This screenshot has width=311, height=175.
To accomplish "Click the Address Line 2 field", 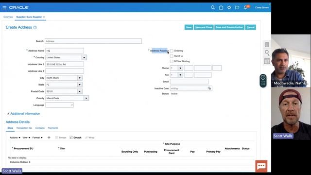I will coord(65,71).
